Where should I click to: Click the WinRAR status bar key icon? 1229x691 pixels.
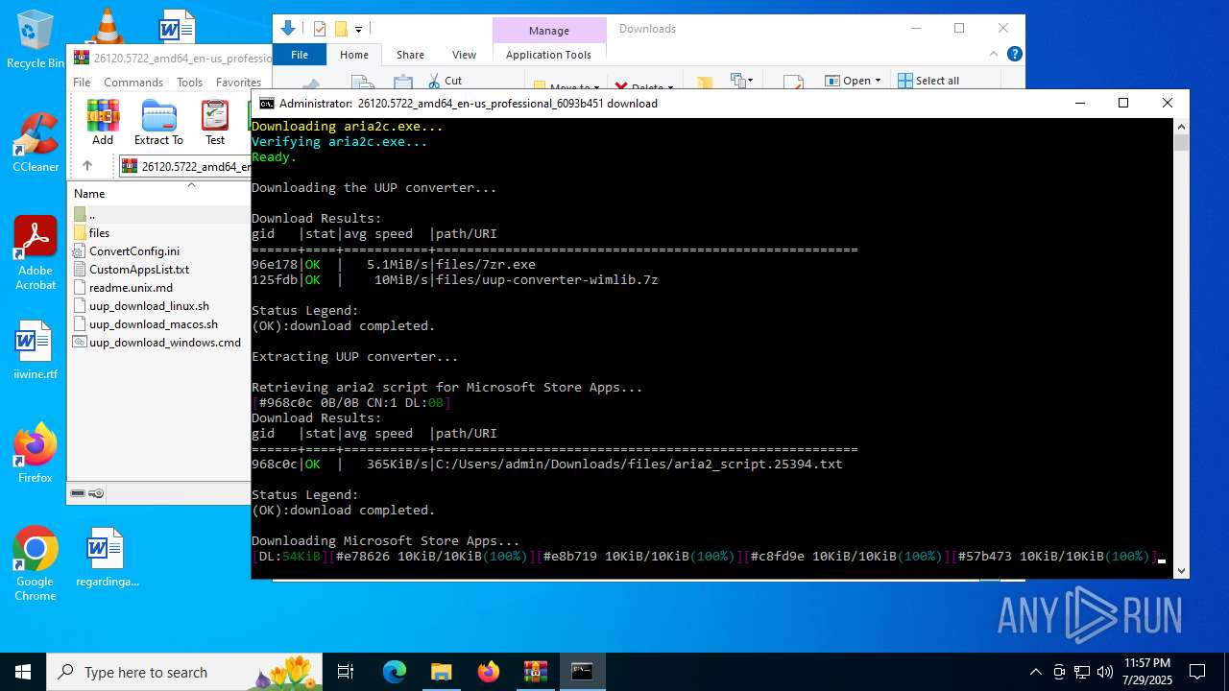(96, 493)
